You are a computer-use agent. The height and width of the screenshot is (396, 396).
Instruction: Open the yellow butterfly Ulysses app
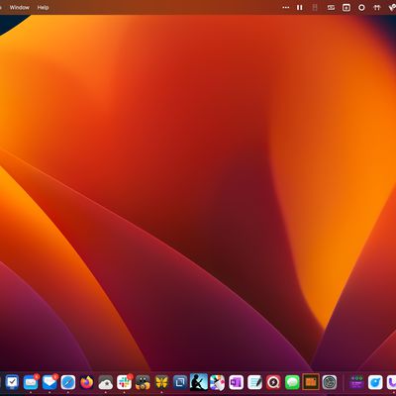click(x=161, y=382)
